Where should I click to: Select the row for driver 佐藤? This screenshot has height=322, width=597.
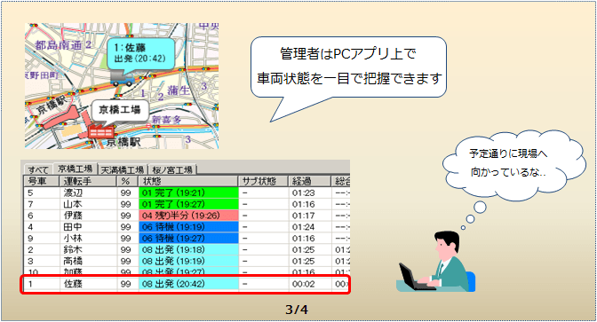(x=187, y=284)
